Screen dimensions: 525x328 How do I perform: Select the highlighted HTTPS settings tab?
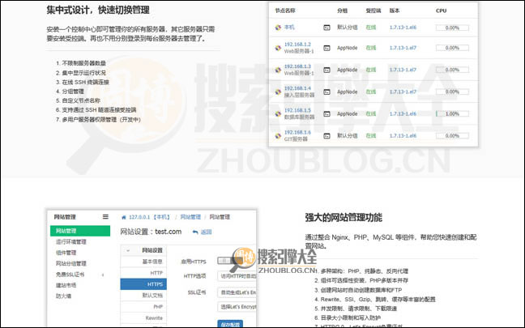[143, 284]
